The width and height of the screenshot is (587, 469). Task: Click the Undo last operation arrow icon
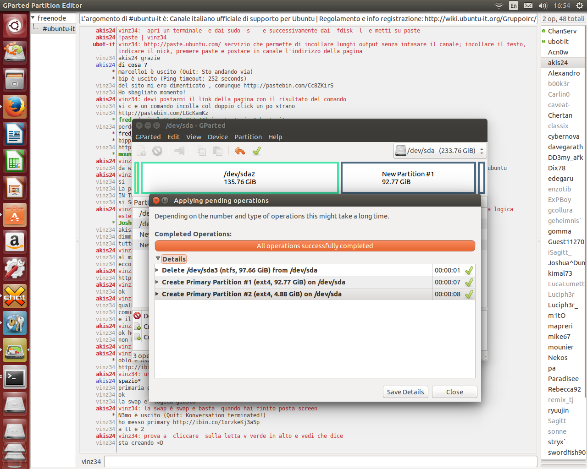coord(239,151)
